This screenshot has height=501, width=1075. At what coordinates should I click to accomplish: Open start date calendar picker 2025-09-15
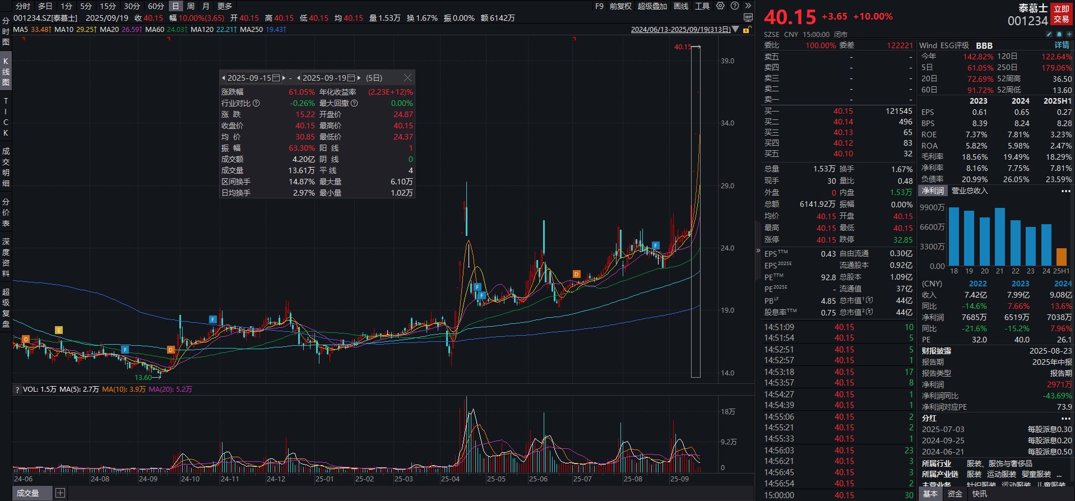click(276, 78)
